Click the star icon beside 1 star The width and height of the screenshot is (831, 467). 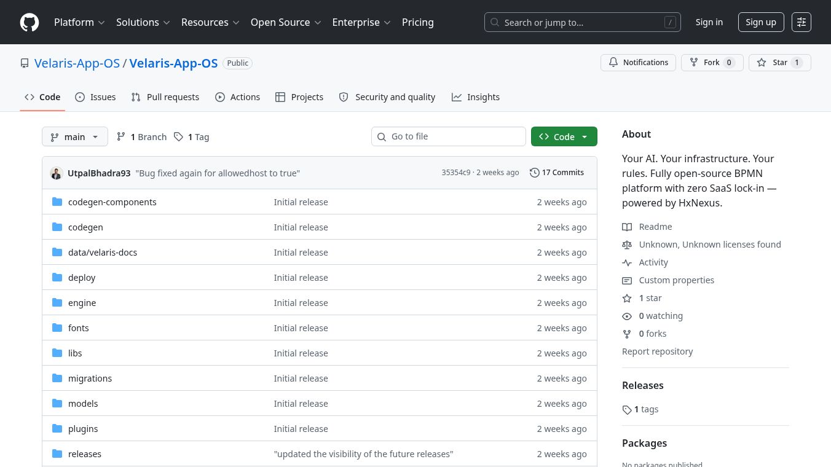pyautogui.click(x=627, y=298)
